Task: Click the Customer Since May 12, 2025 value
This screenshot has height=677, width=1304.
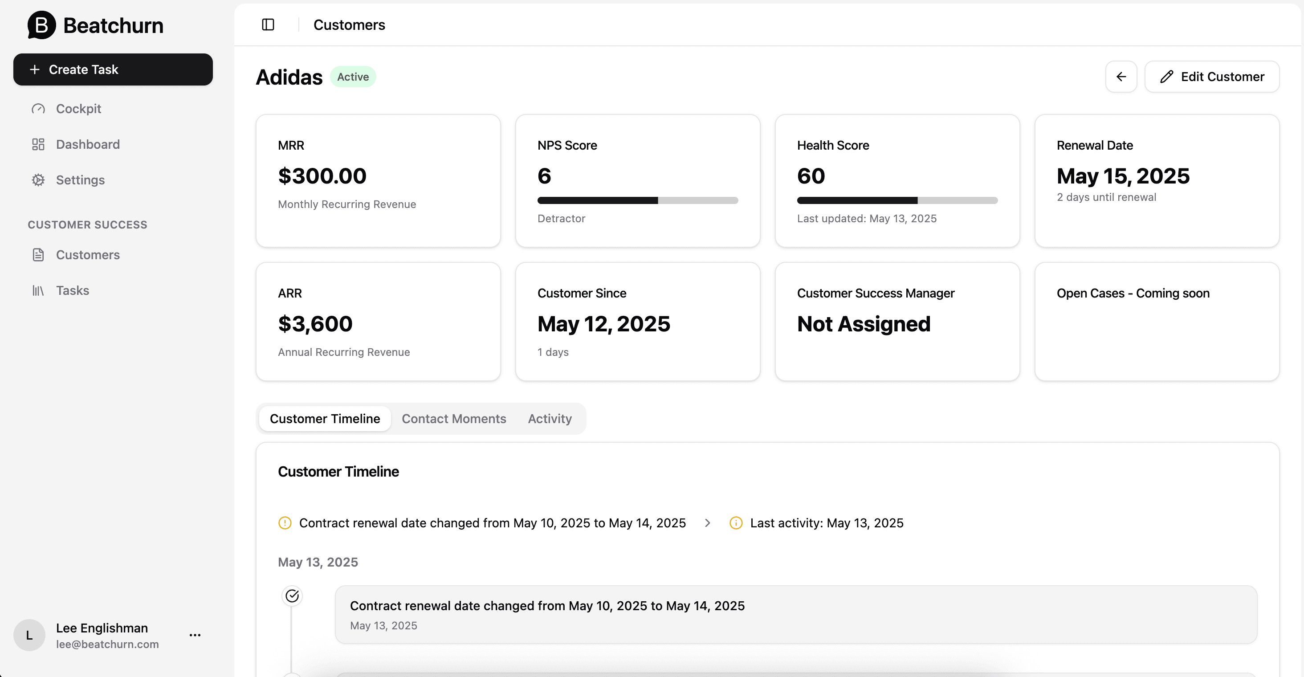Action: (603, 323)
